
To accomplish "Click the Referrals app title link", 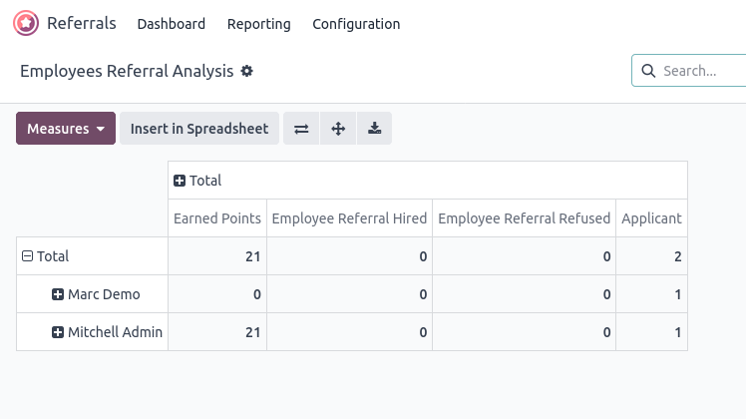I will click(x=82, y=23).
